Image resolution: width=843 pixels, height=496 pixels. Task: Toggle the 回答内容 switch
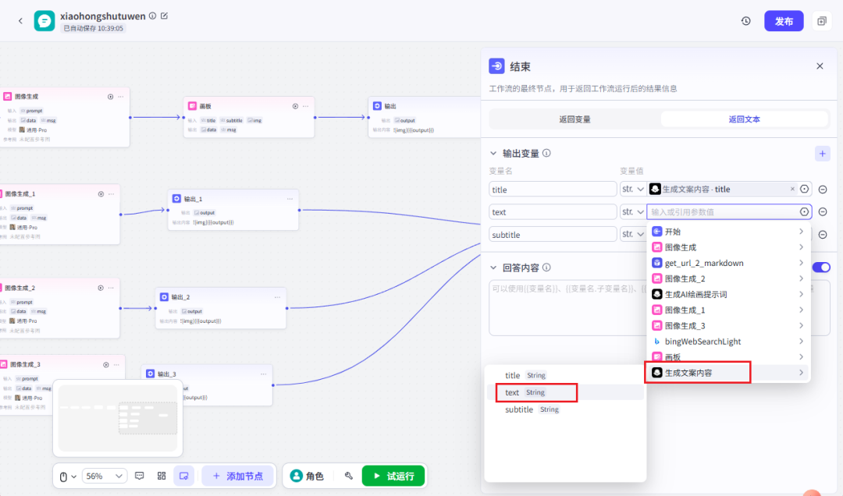pos(821,267)
